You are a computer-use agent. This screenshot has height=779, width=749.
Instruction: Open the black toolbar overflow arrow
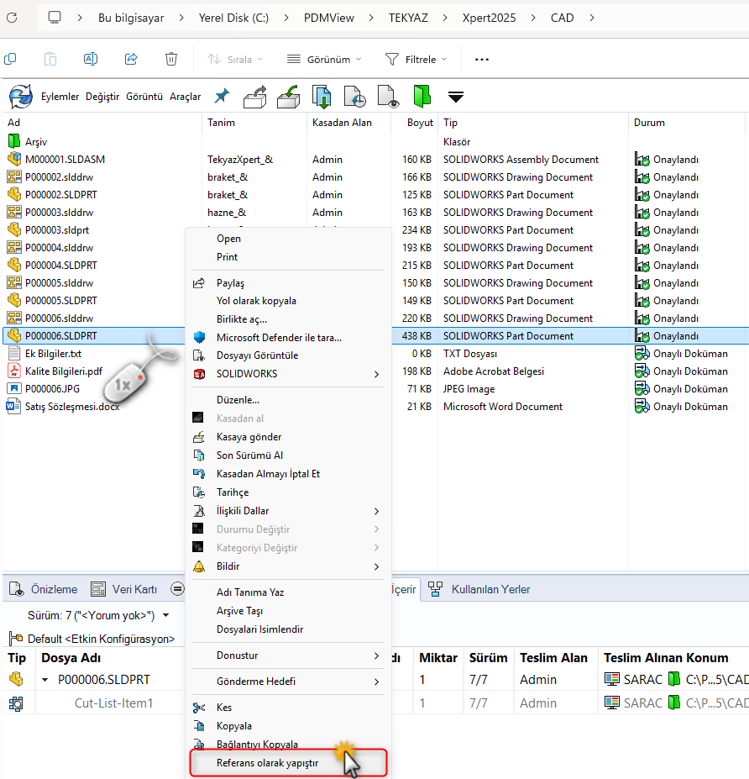tap(455, 97)
